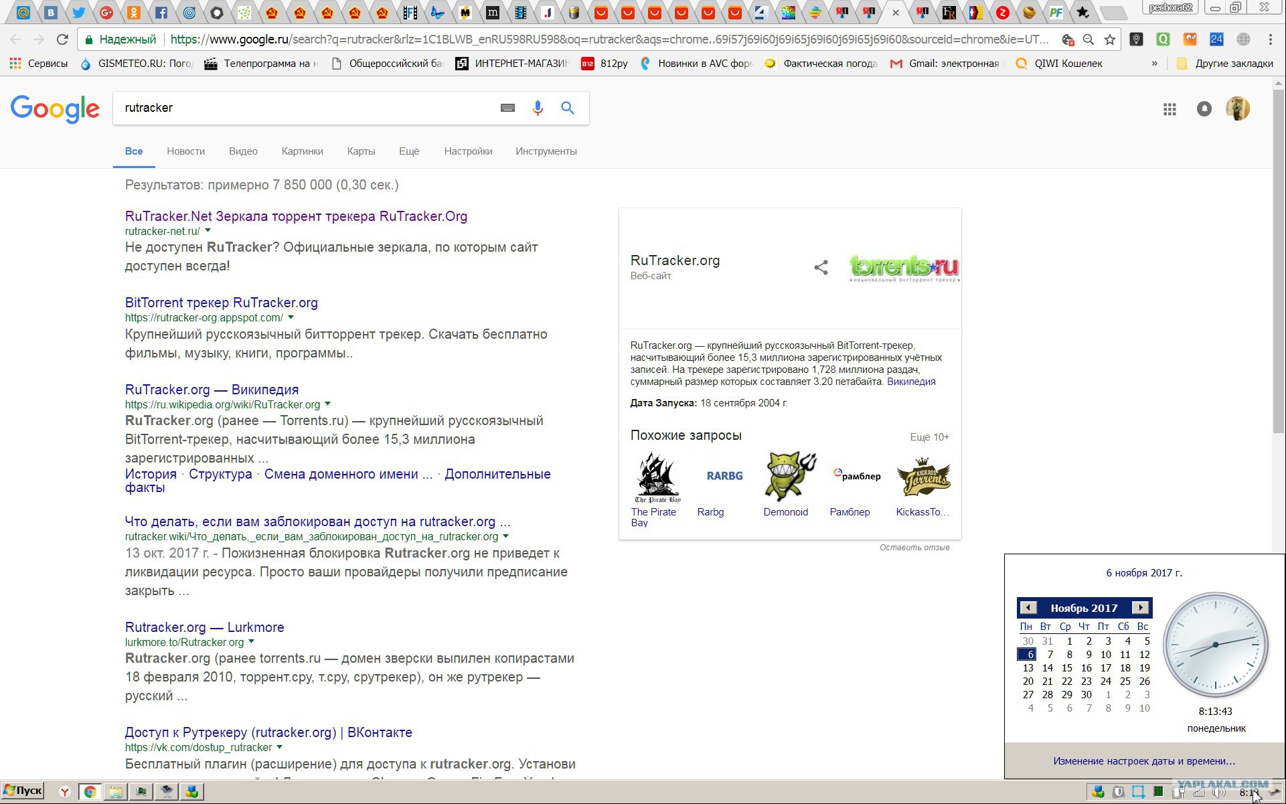Image resolution: width=1286 pixels, height=804 pixels.
Task: Go to previous month in calendar
Action: 1028,608
